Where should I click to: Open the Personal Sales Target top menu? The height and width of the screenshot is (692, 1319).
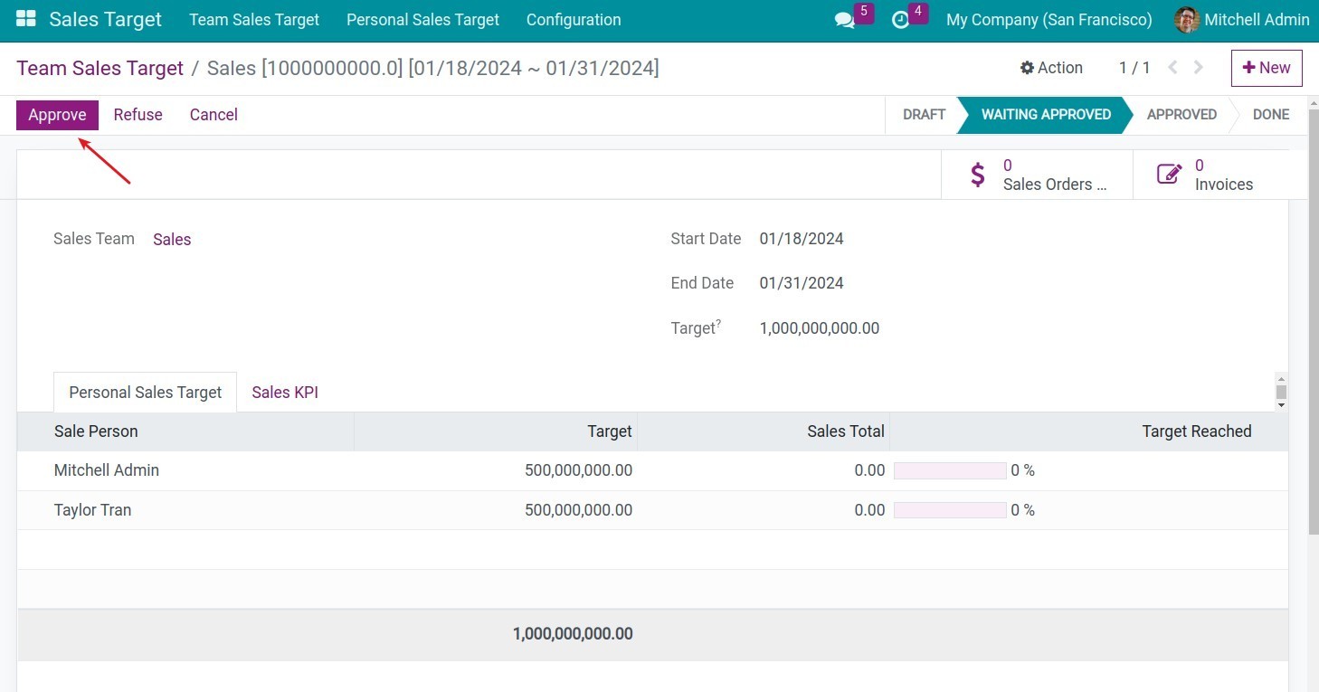pos(422,20)
